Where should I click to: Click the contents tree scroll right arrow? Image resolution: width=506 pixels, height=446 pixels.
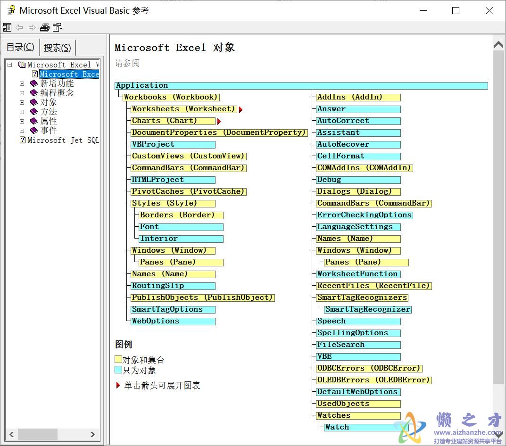(92, 434)
